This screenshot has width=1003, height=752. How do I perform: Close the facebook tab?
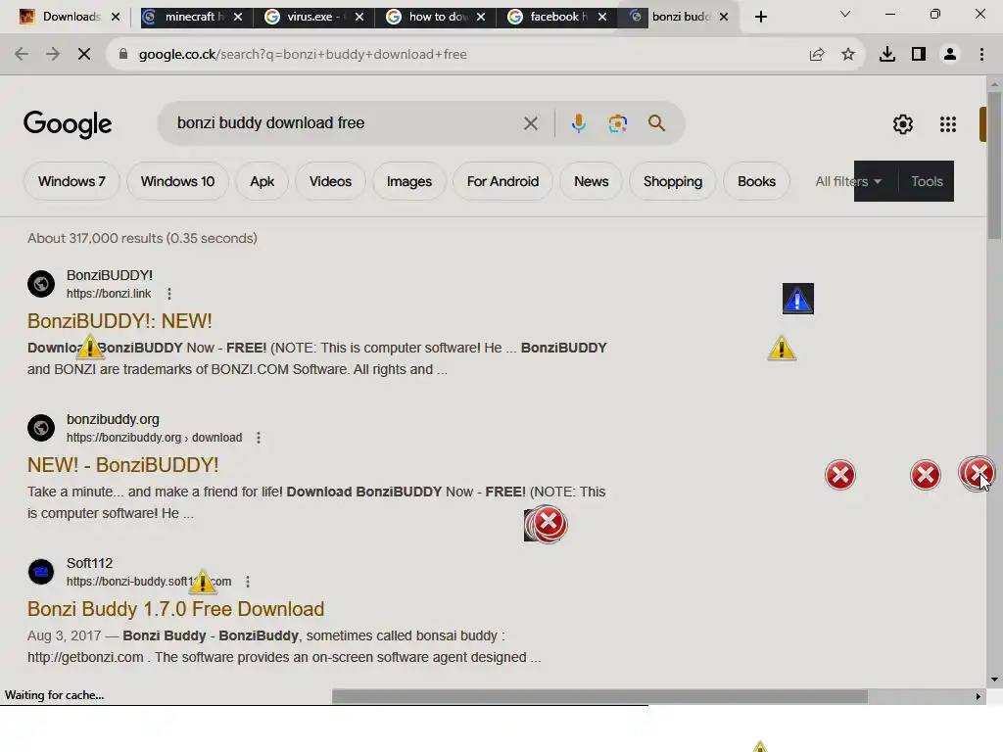tap(602, 17)
